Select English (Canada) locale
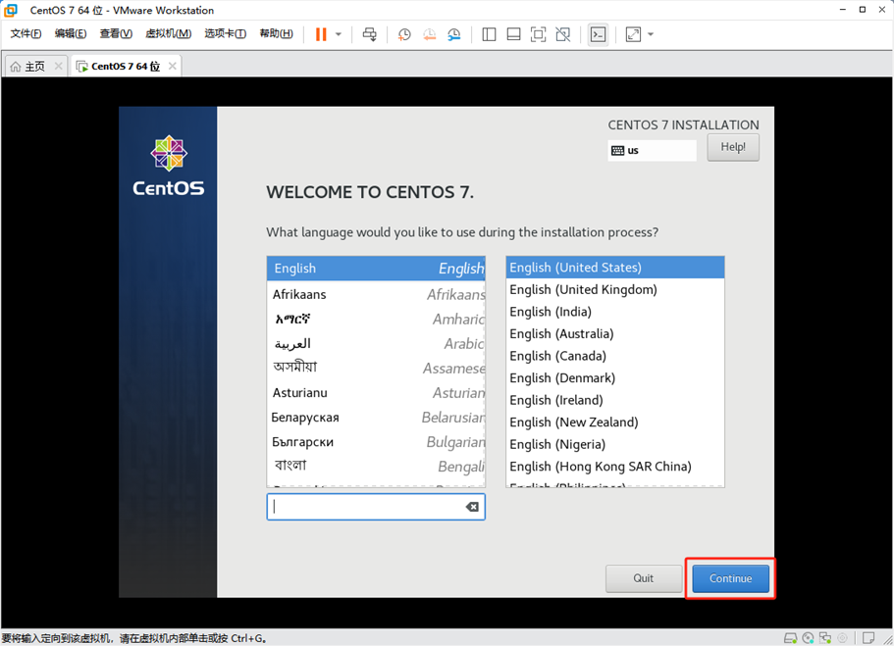Image resolution: width=894 pixels, height=646 pixels. pos(615,356)
